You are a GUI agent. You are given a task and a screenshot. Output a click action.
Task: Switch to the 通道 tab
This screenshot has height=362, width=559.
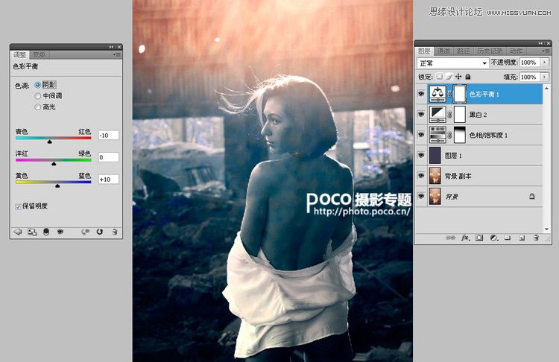443,51
